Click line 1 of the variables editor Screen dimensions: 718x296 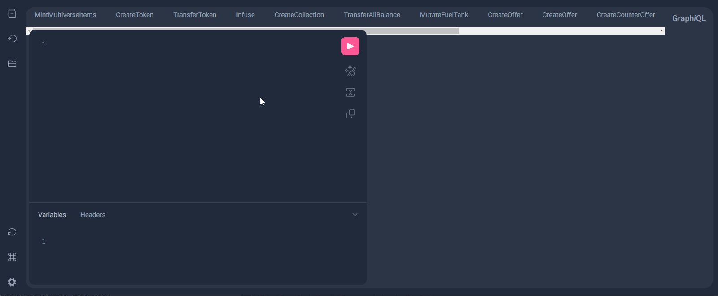tap(197, 241)
